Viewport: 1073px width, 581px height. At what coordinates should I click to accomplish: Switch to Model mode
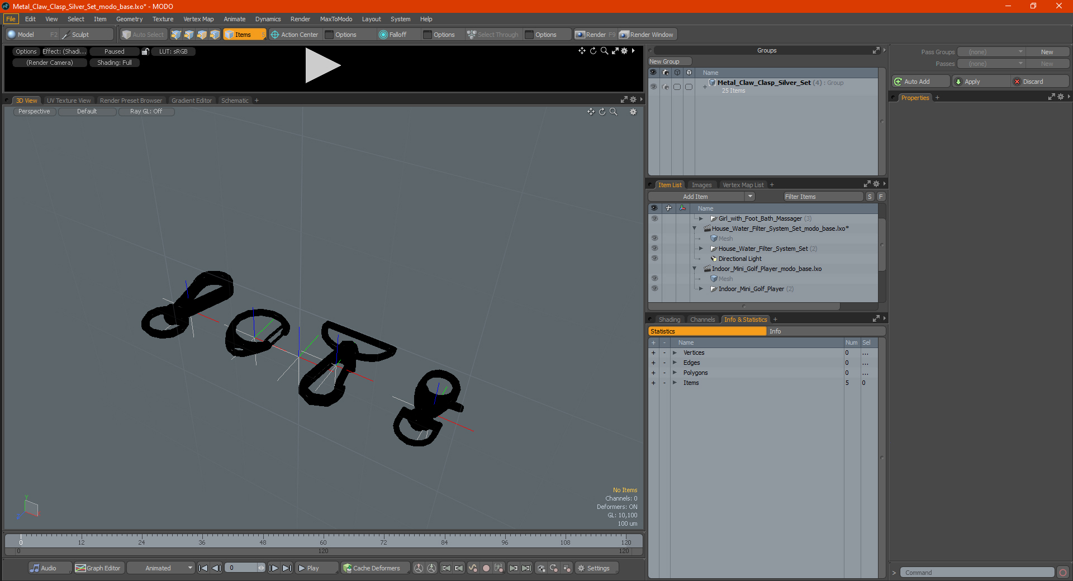click(32, 35)
